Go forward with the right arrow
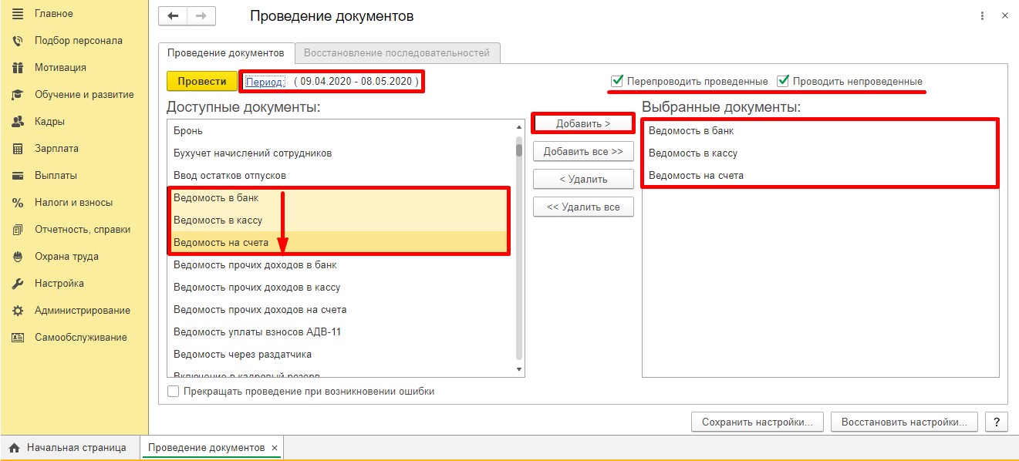 click(201, 16)
